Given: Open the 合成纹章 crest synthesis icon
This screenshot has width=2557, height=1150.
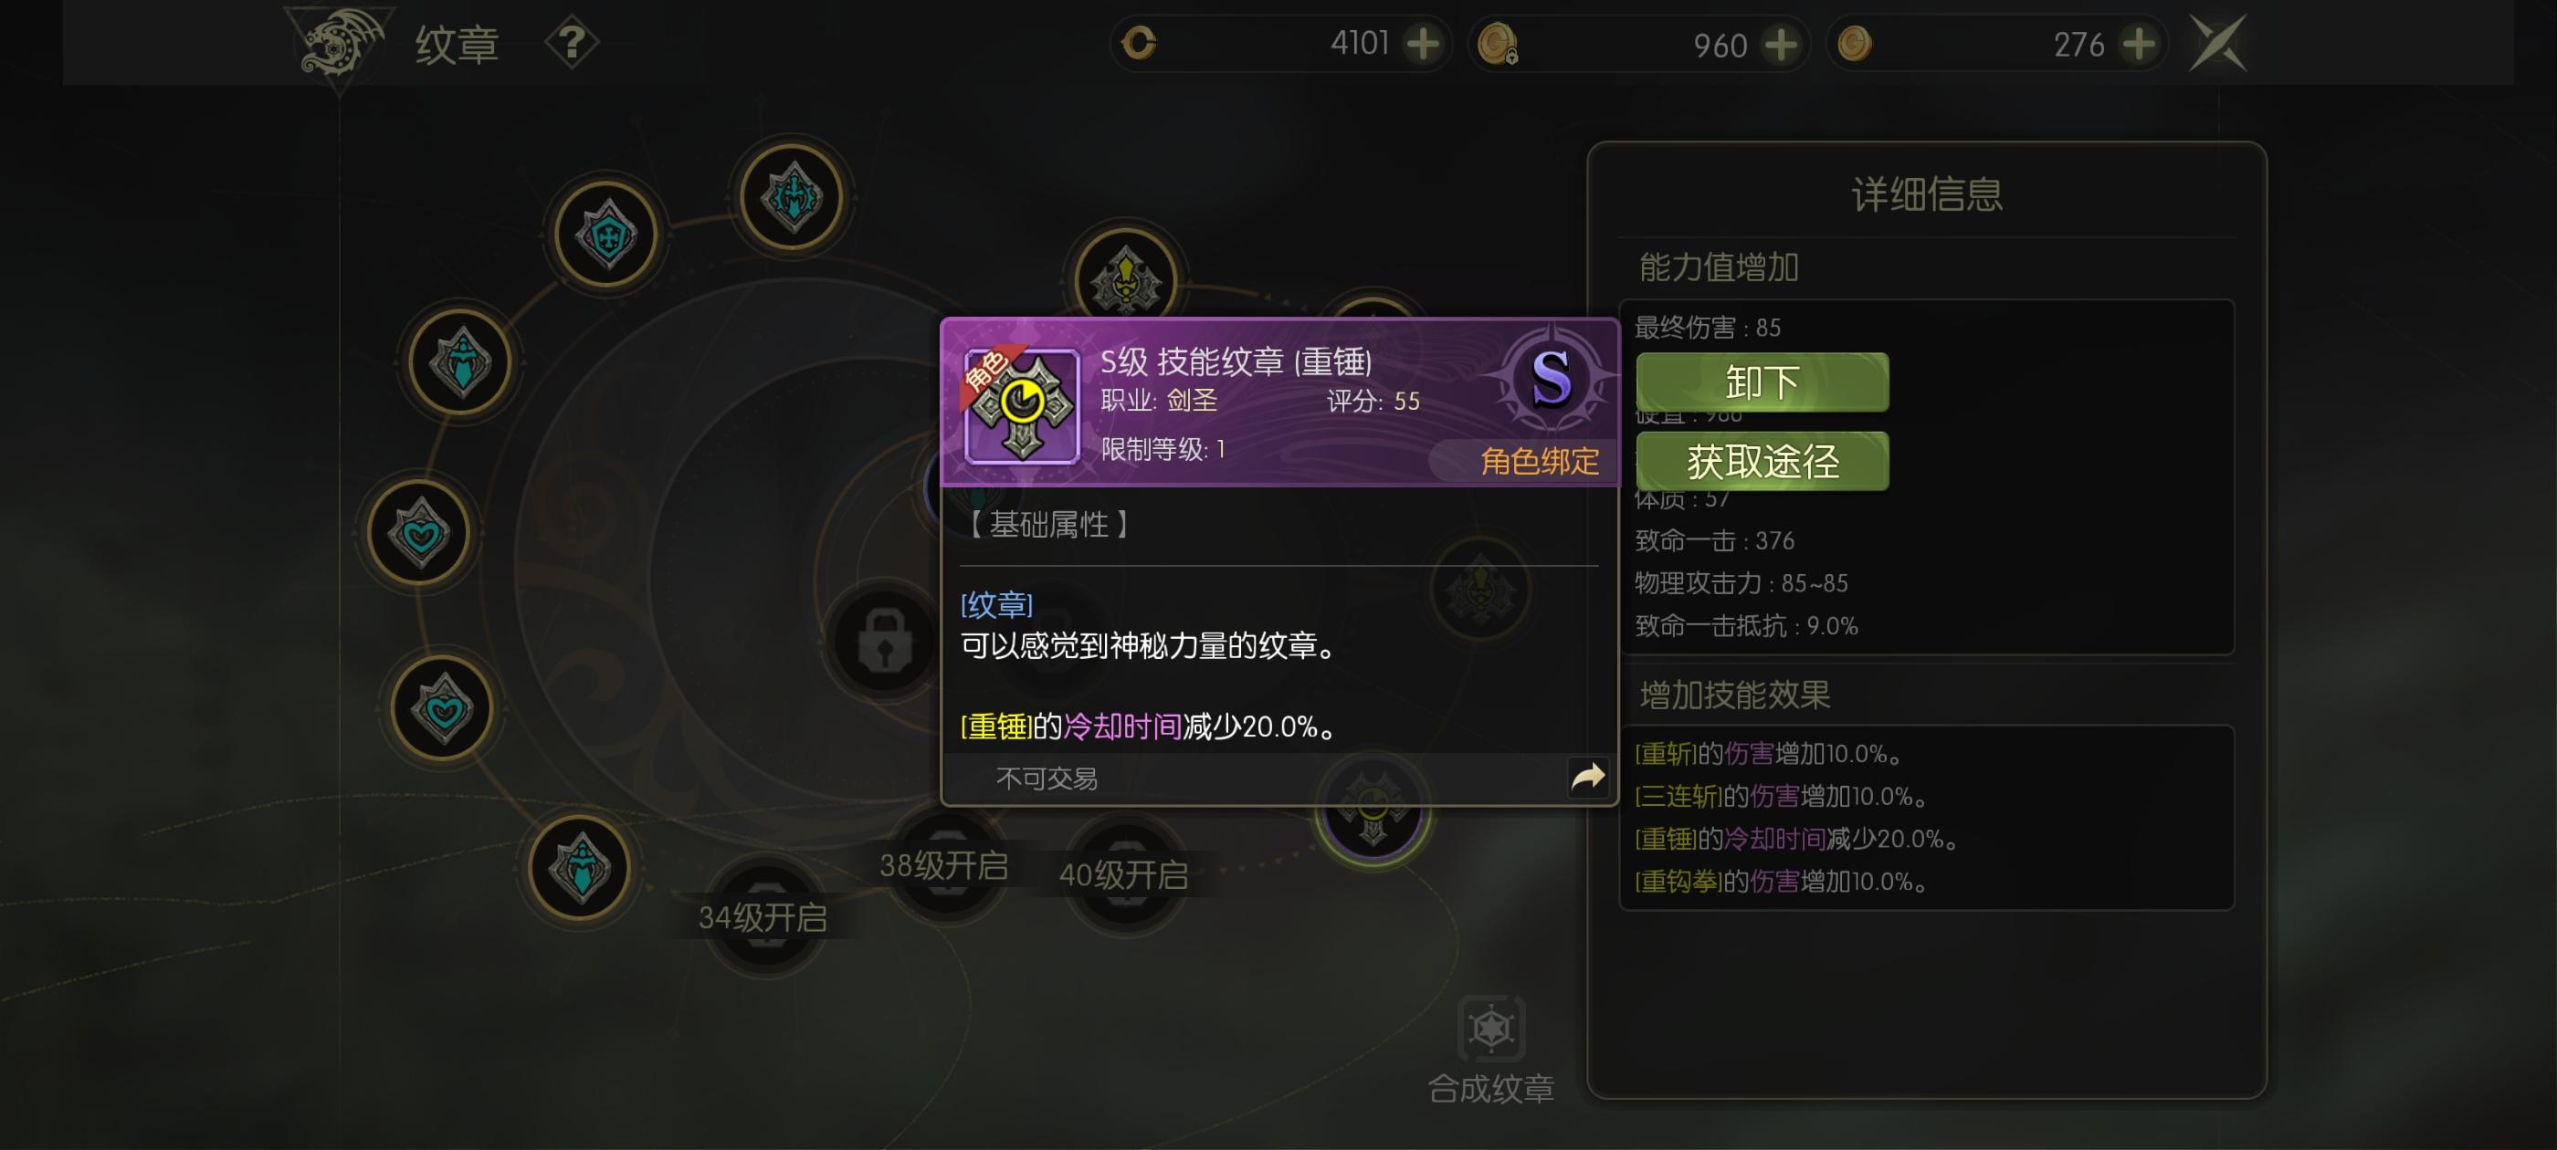Looking at the screenshot, I should pyautogui.click(x=1491, y=1029).
